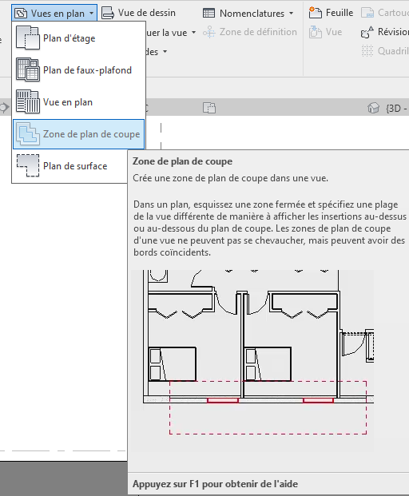Select the Vue en plan icon
The width and height of the screenshot is (409, 496).
pos(28,102)
